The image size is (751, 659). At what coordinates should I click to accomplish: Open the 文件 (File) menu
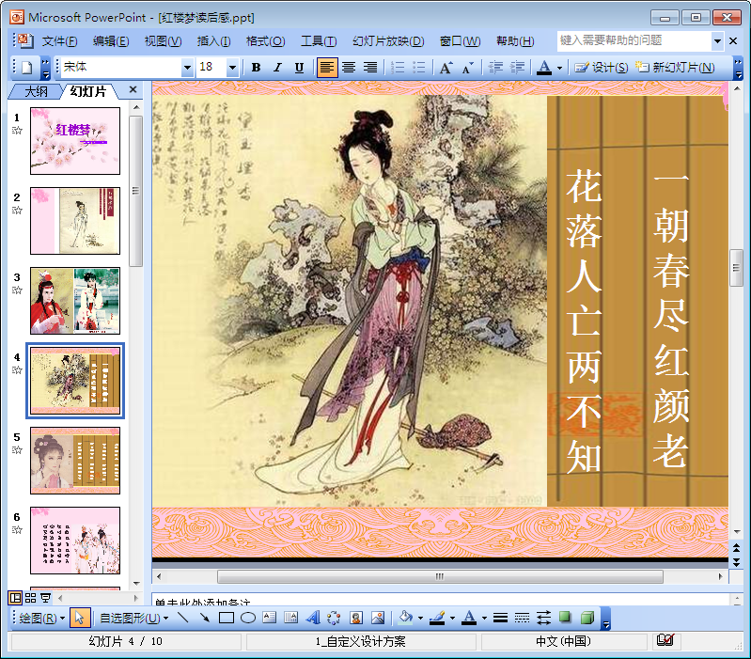coord(60,41)
